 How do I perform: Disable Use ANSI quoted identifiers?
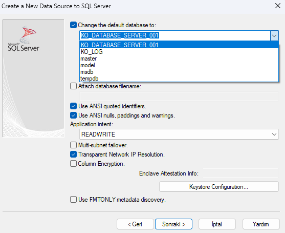[73, 106]
